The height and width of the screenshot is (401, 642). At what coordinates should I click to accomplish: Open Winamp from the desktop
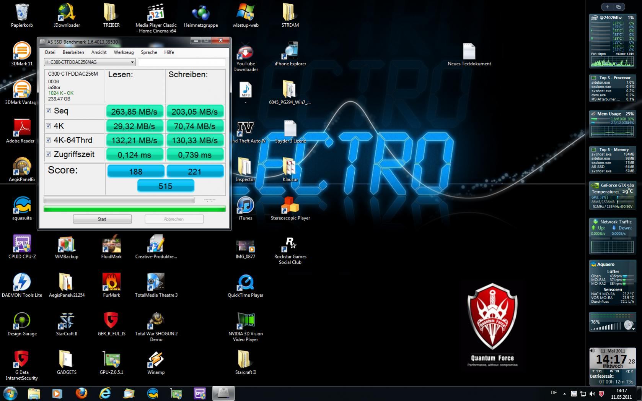click(x=156, y=363)
